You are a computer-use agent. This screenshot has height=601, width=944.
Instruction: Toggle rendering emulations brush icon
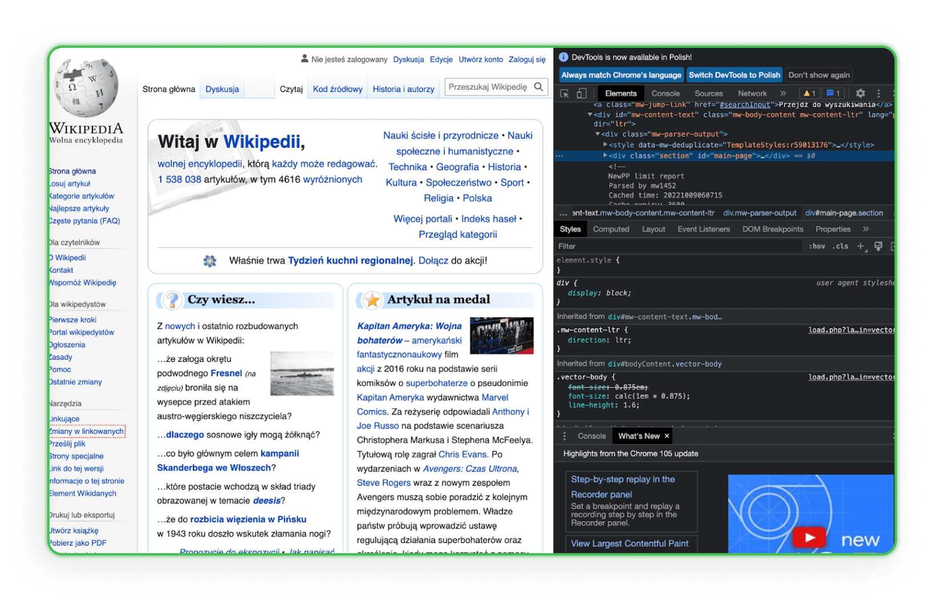click(878, 246)
